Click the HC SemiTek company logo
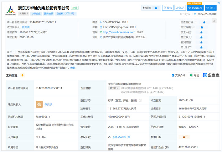Image resolution: width=222 pixels, height=152 pixels. tap(10, 10)
